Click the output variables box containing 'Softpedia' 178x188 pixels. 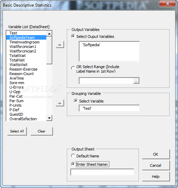pos(109,51)
